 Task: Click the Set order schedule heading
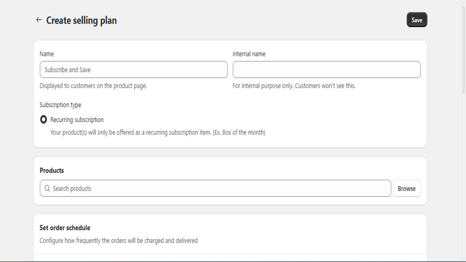click(65, 228)
